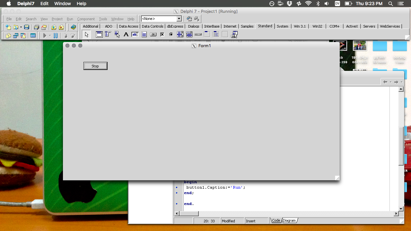
Task: Click the Open Project toolbar icon
Action: [x=44, y=27]
